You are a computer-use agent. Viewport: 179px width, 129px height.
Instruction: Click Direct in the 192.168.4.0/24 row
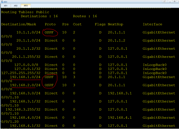coord(51,118)
